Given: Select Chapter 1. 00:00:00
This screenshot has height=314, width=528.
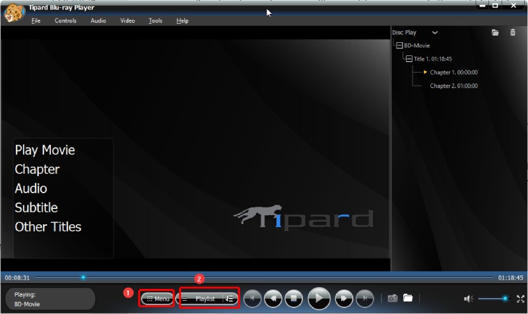Looking at the screenshot, I should 453,73.
